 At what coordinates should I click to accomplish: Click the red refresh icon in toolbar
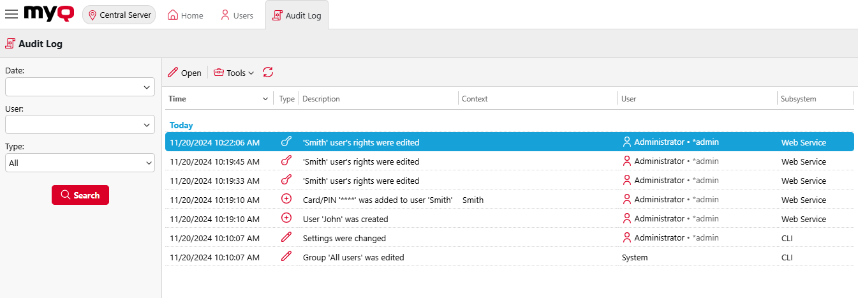[x=268, y=73]
